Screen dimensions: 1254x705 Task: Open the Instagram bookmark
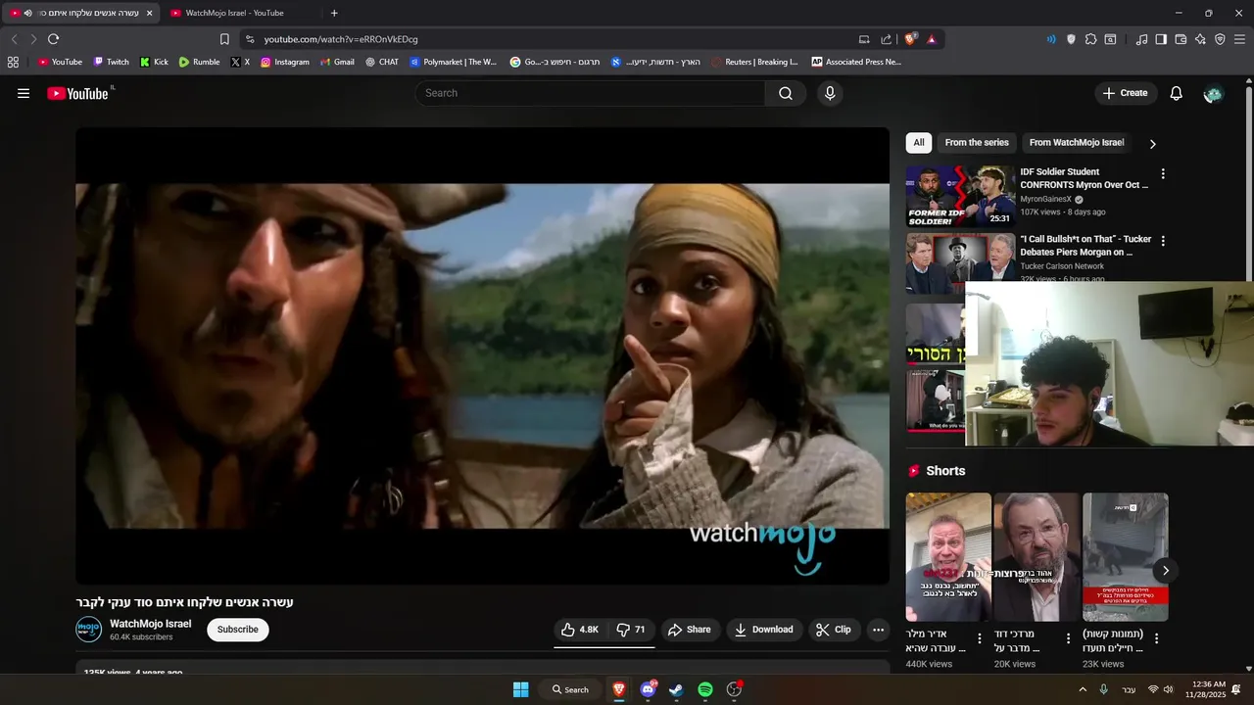pyautogui.click(x=284, y=62)
